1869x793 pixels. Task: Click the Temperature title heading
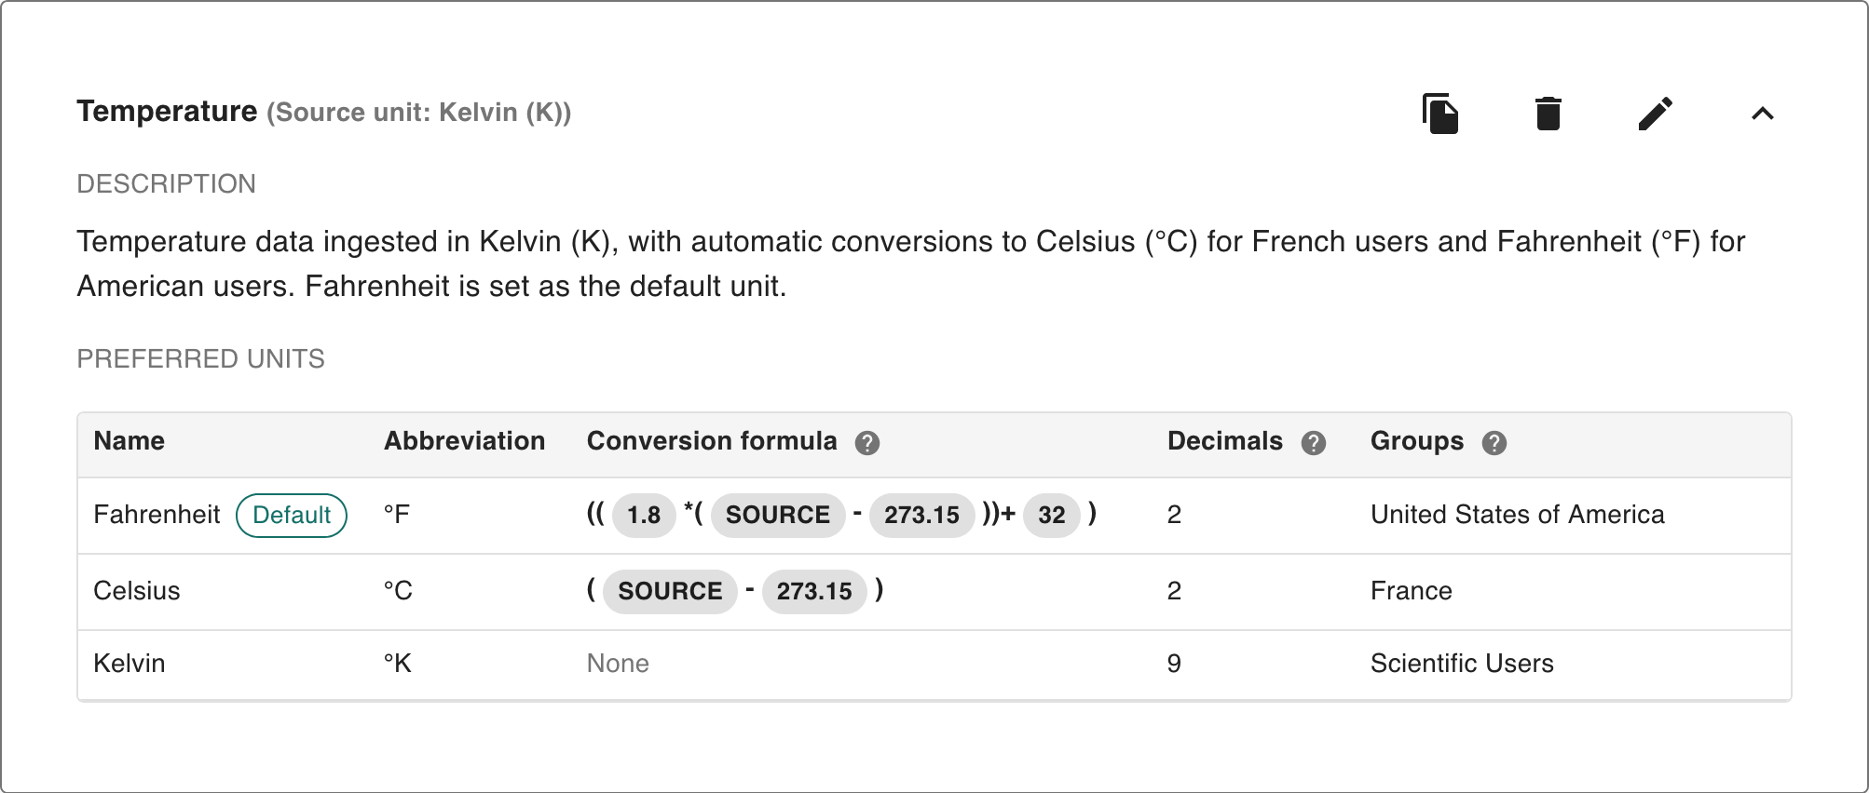[x=167, y=112]
